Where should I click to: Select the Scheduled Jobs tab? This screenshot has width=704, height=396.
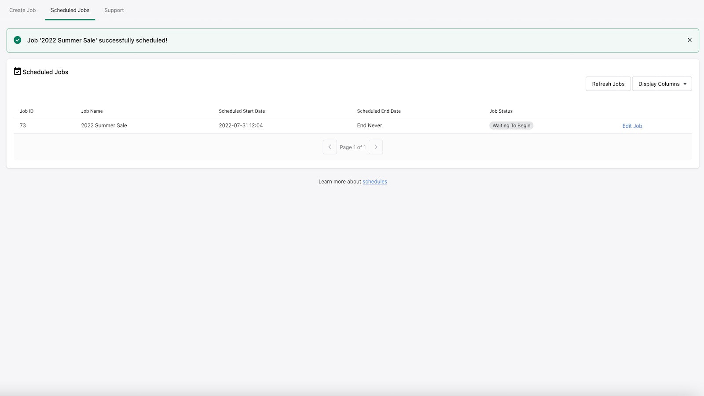70,10
